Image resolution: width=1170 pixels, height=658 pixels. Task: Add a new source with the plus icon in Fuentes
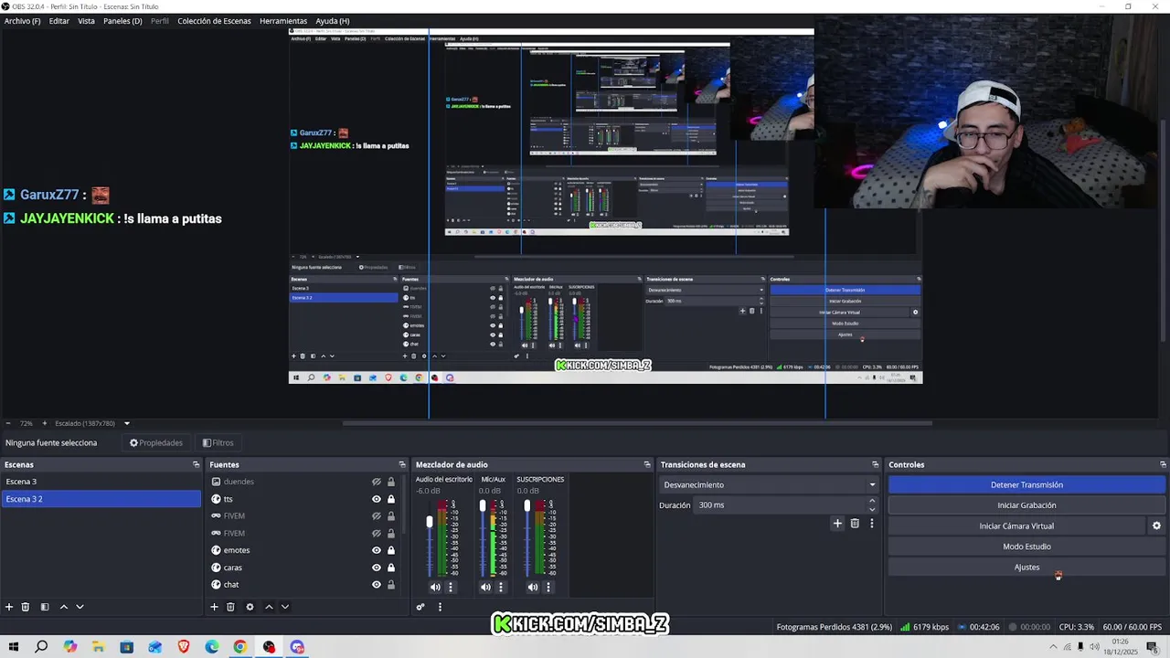click(215, 607)
